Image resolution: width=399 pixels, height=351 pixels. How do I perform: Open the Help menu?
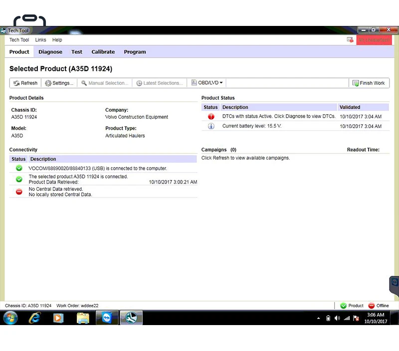click(x=57, y=40)
